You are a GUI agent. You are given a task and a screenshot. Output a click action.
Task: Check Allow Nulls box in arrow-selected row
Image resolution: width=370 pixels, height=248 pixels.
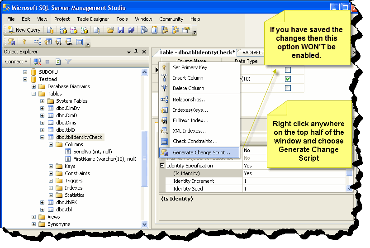(288, 70)
